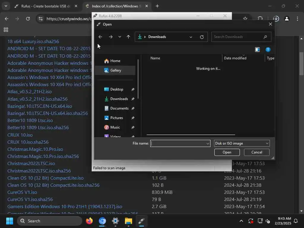The height and width of the screenshot is (228, 304).
Task: Open the Disk or ISO image filter
Action: [242, 143]
